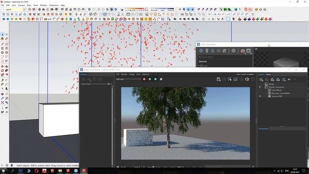Open the SketchUp layer dropdown
This screenshot has width=309, height=174.
(x=24, y=9)
